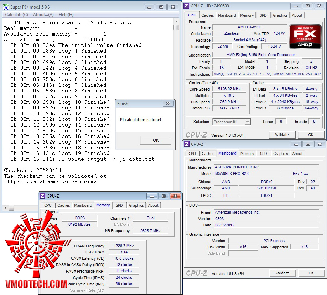
Task: Select Mainboard tab in Memory CPU-Z window
Action: coord(83,205)
